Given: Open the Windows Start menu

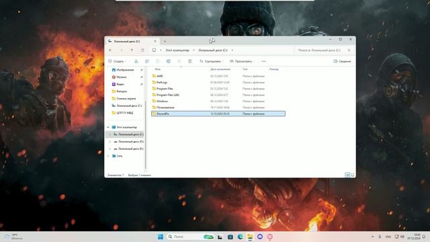Looking at the screenshot, I should click(x=161, y=237).
